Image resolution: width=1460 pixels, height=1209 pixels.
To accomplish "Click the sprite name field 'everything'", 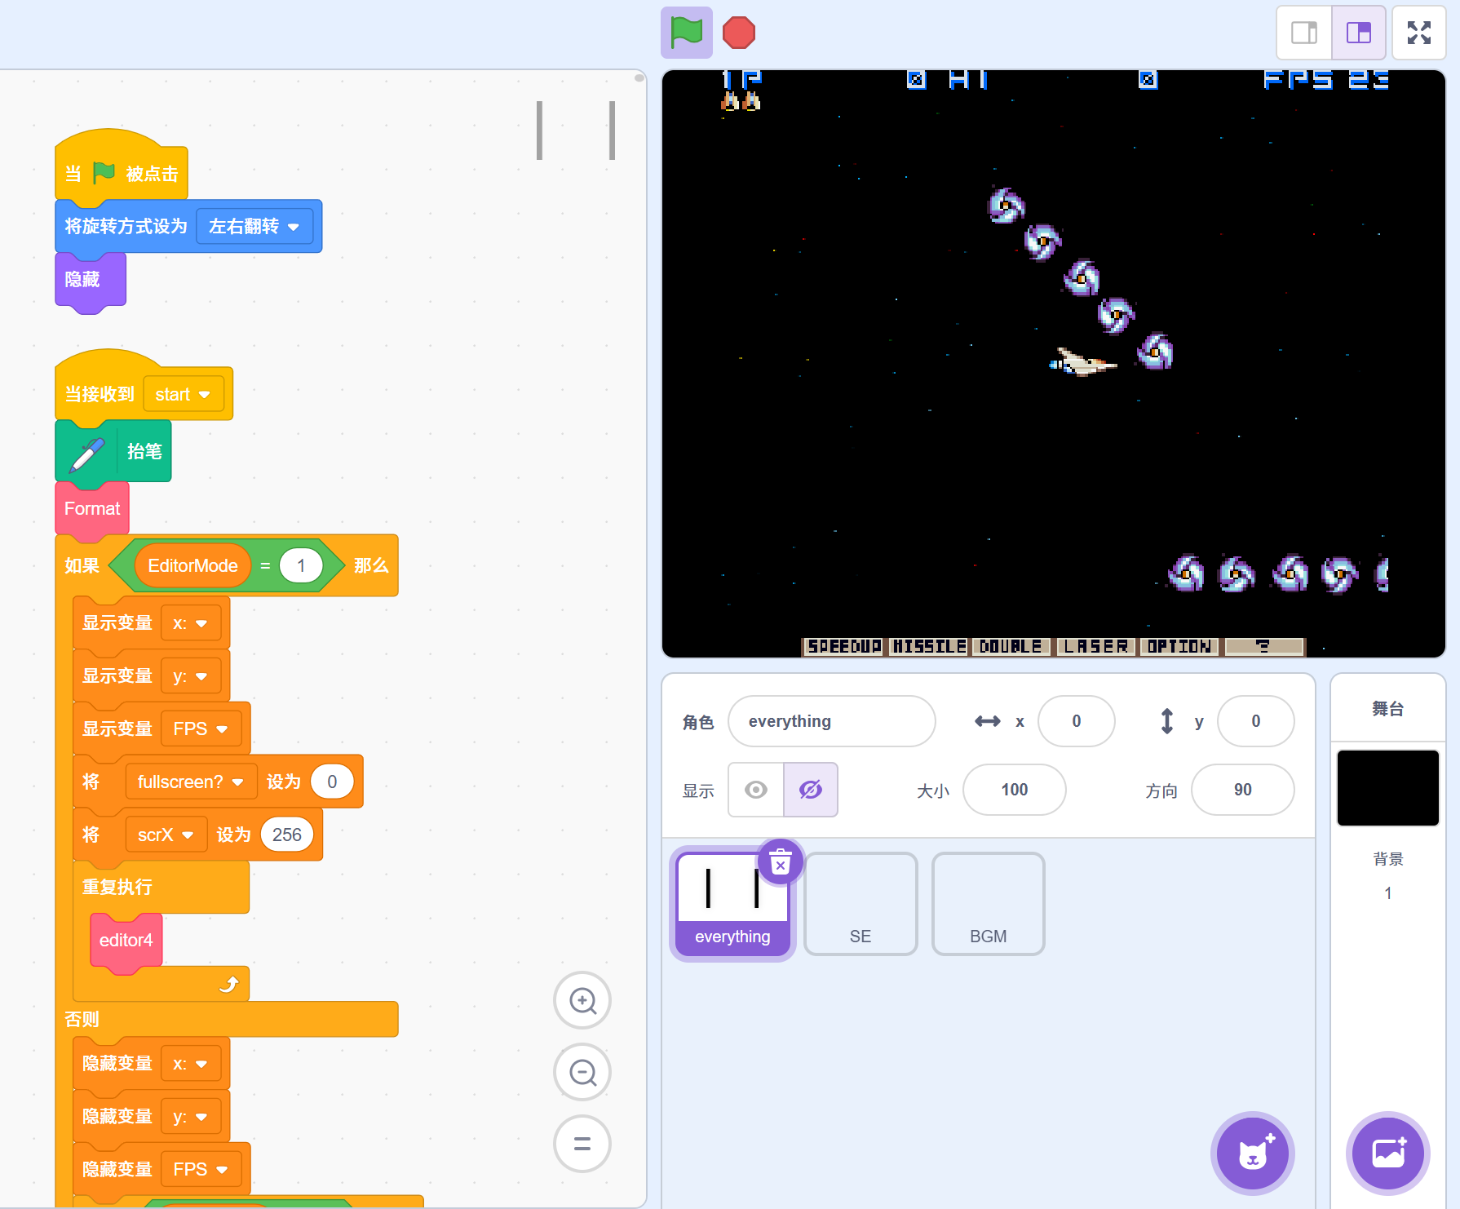I will tap(831, 721).
